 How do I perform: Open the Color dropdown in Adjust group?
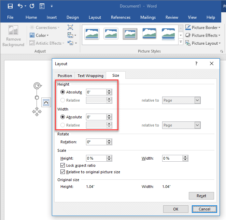pyautogui.click(x=39, y=35)
